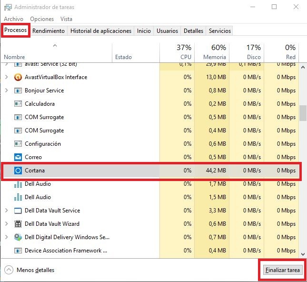Sort by the Estado column header
This screenshot has width=307, height=282.
click(136, 52)
